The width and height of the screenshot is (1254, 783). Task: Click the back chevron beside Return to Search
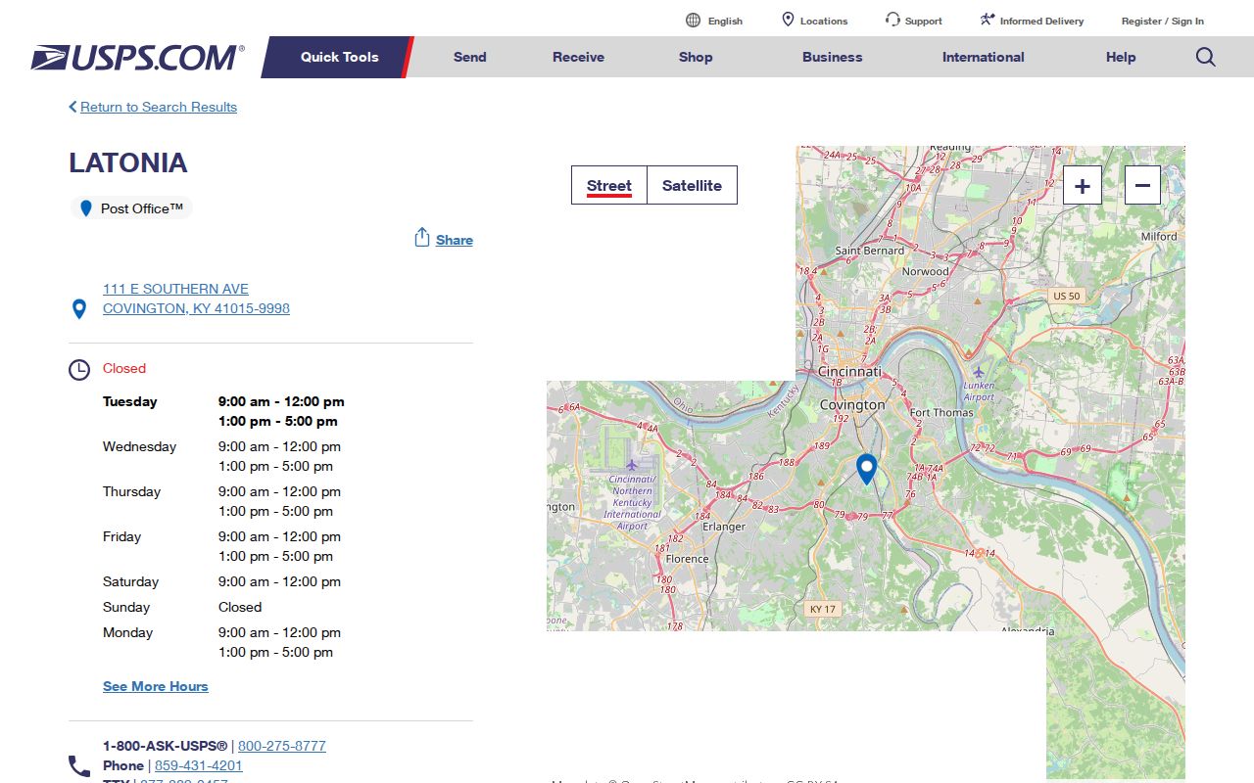(x=72, y=107)
